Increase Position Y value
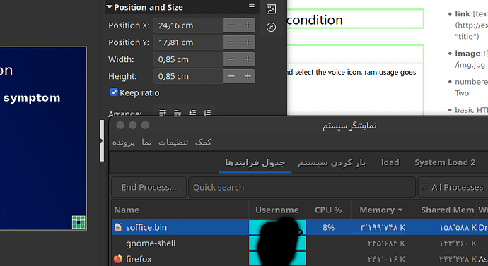This screenshot has height=266, width=488. pyautogui.click(x=248, y=42)
